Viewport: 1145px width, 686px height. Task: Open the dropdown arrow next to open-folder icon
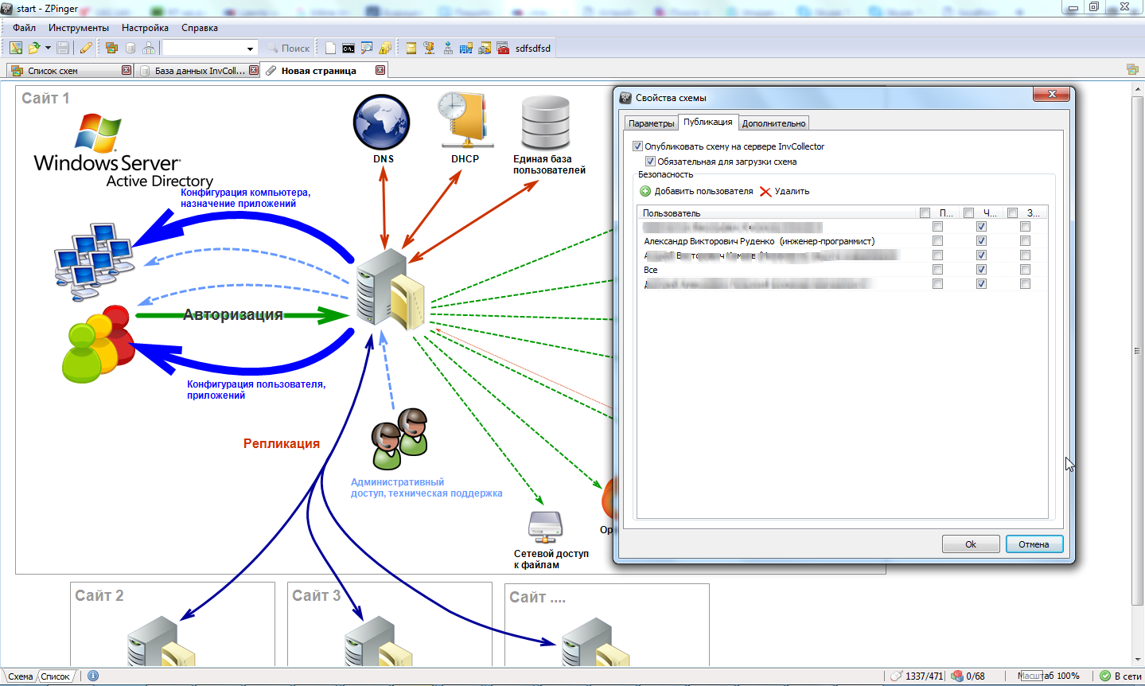pos(48,49)
